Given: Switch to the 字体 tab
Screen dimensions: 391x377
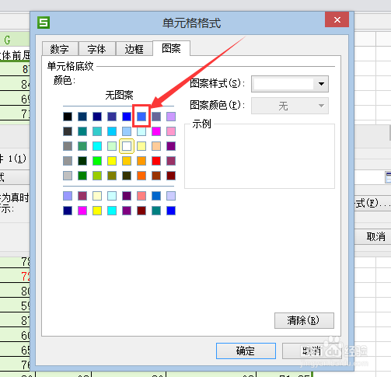Looking at the screenshot, I should [96, 49].
